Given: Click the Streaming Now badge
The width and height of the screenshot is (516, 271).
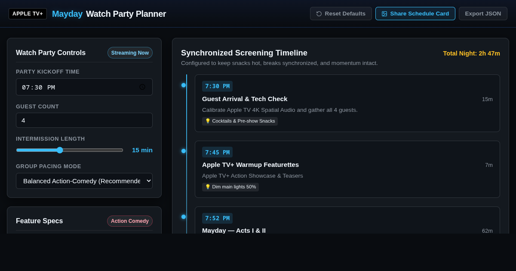Looking at the screenshot, I should 130,53.
